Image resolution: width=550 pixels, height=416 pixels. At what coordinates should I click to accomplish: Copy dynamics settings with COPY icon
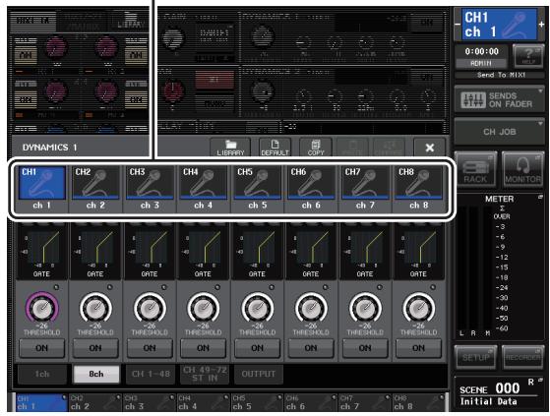316,148
